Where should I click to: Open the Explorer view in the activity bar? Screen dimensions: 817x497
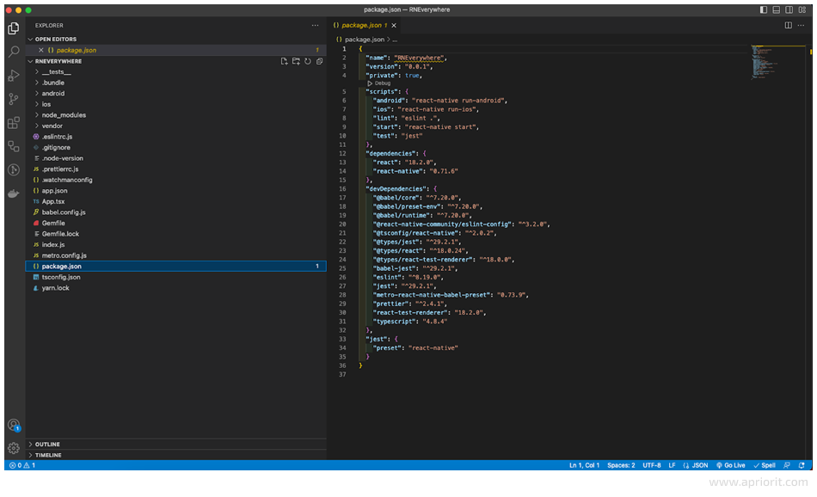[x=14, y=28]
